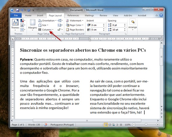This screenshot has width=172, height=137.
Task: Open Theme Effects dropdown
Action: (x=23, y=29)
